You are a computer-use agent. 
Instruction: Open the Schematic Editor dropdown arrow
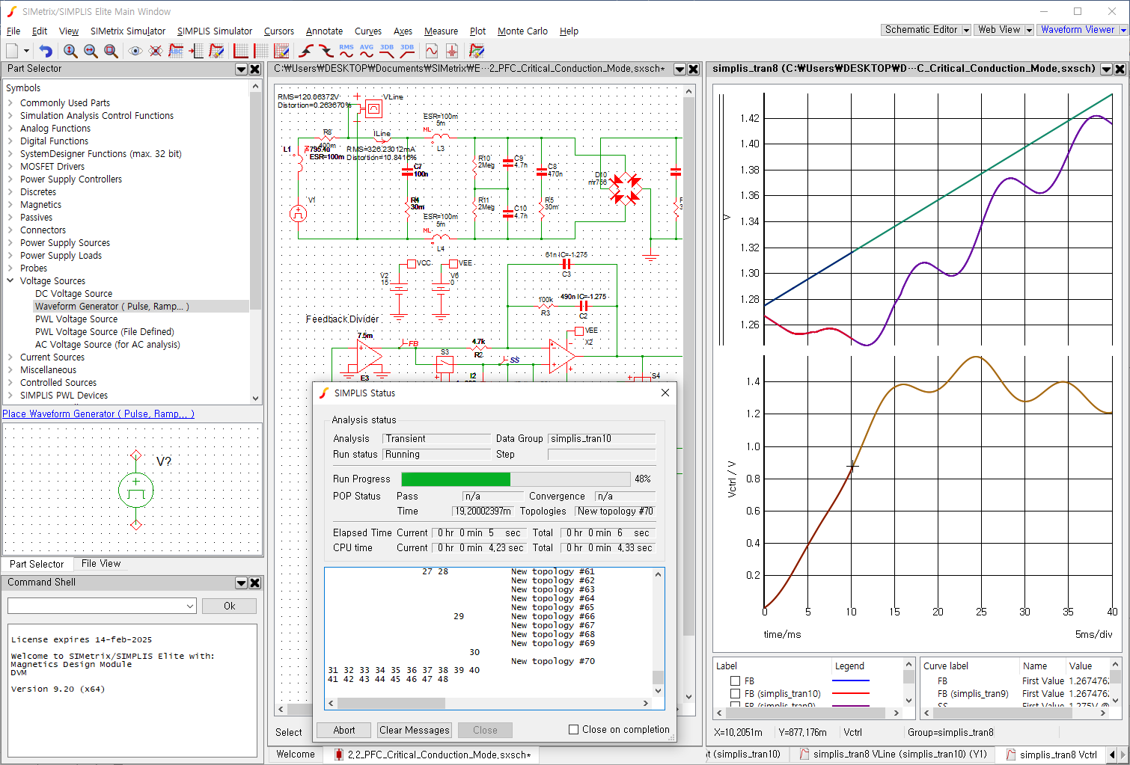point(966,30)
